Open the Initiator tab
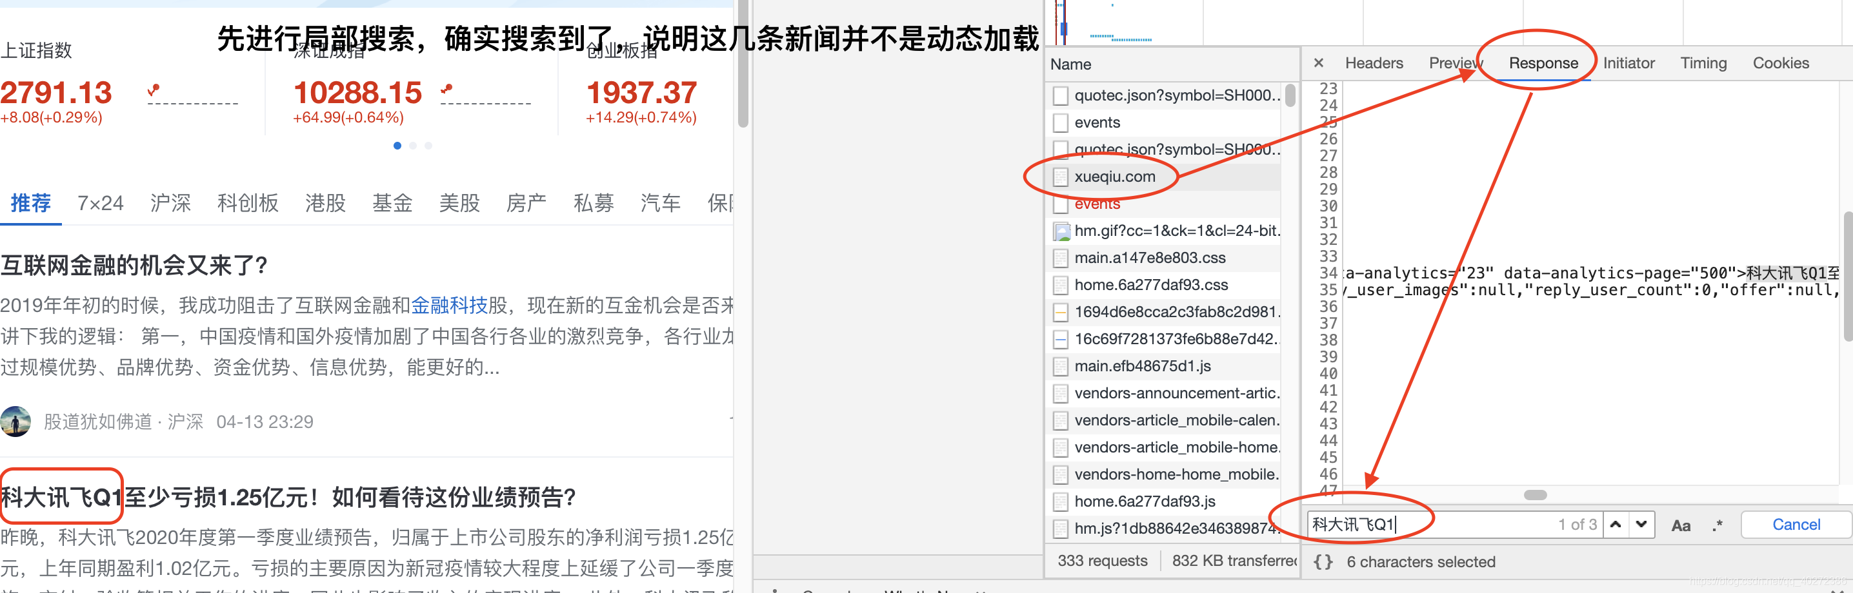Image resolution: width=1853 pixels, height=593 pixels. (1628, 63)
